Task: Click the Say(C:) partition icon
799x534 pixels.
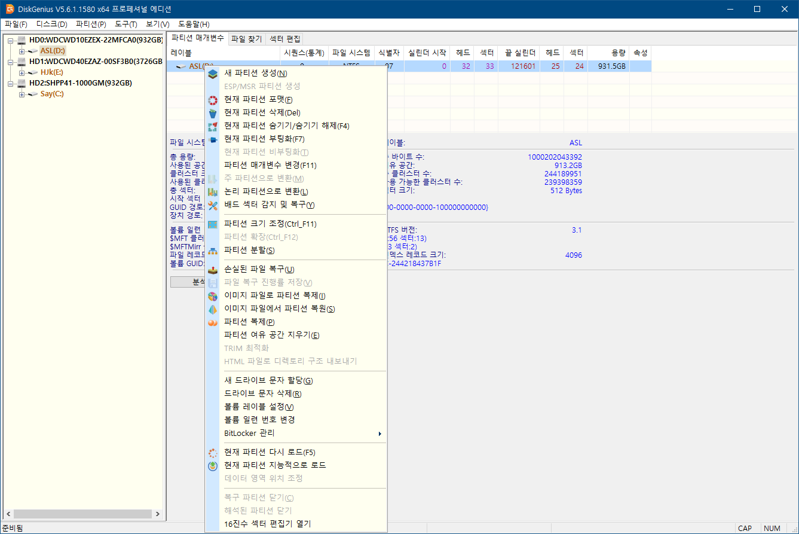Action: click(x=33, y=94)
